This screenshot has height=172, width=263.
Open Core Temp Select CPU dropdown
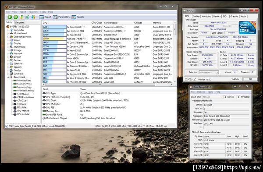coord(212,97)
